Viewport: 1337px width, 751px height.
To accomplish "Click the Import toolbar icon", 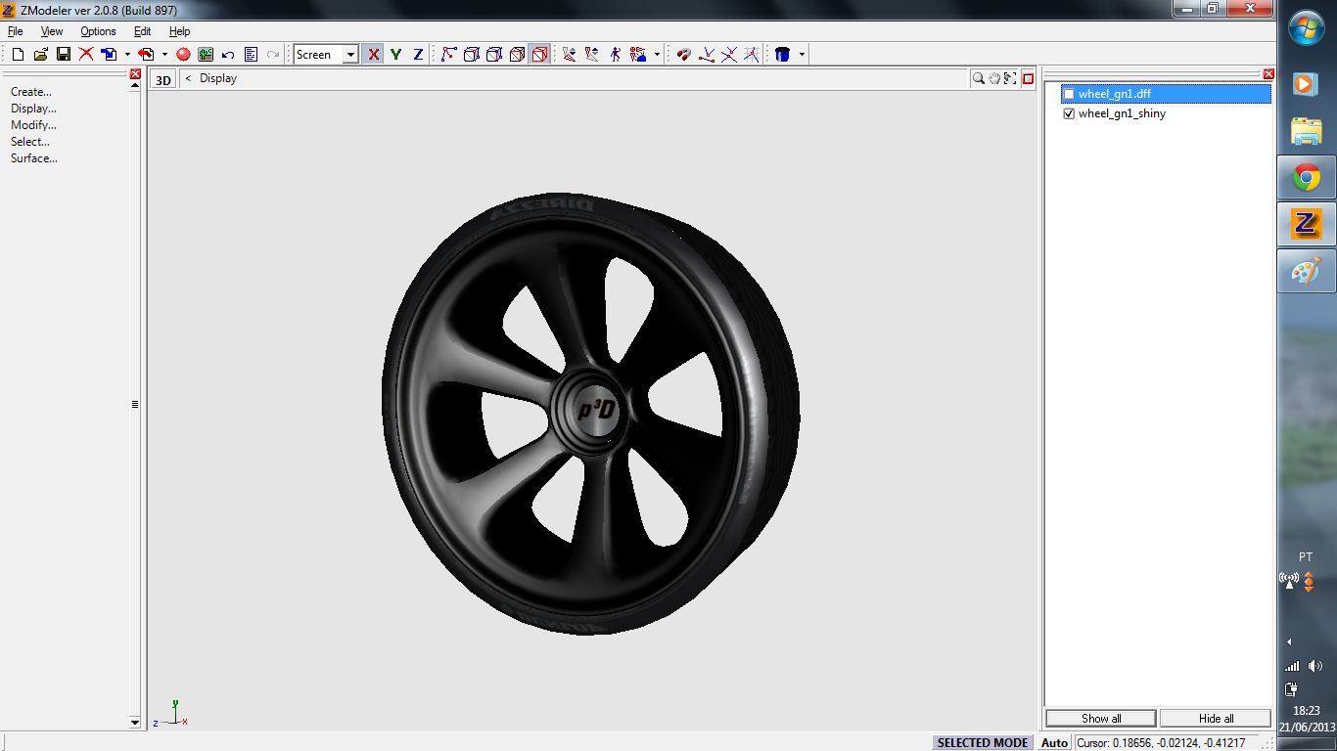I will pyautogui.click(x=109, y=55).
